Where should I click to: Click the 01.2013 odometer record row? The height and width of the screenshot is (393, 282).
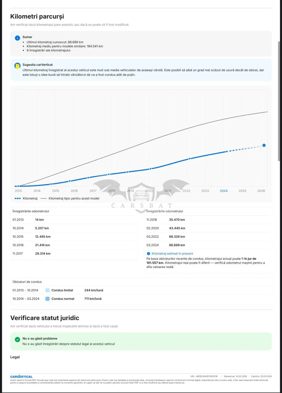74,220
